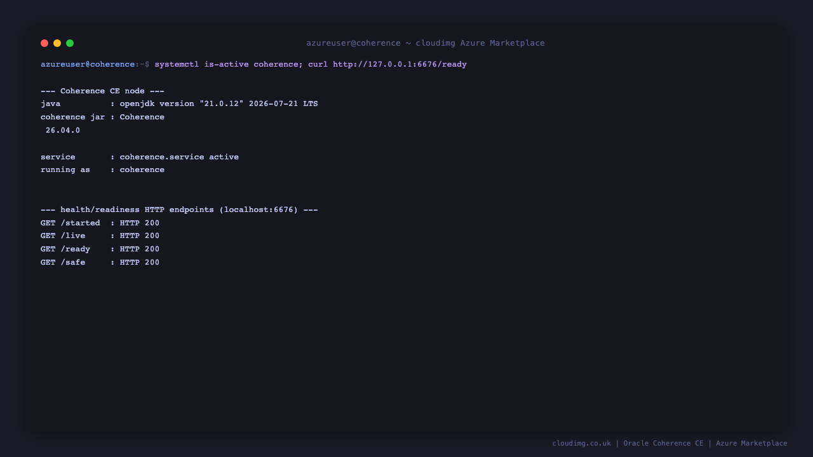Click the version number 26.04.0
The width and height of the screenshot is (813, 457).
pyautogui.click(x=63, y=131)
